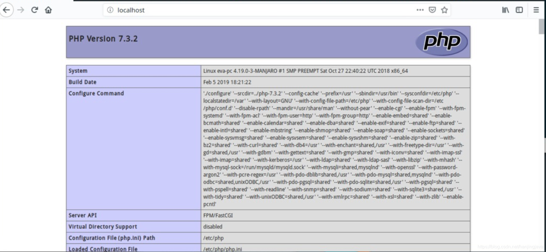Image resolution: width=546 pixels, height=252 pixels.
Task: Click the Feb 5 2019 18:21:22 value
Action: [227, 82]
